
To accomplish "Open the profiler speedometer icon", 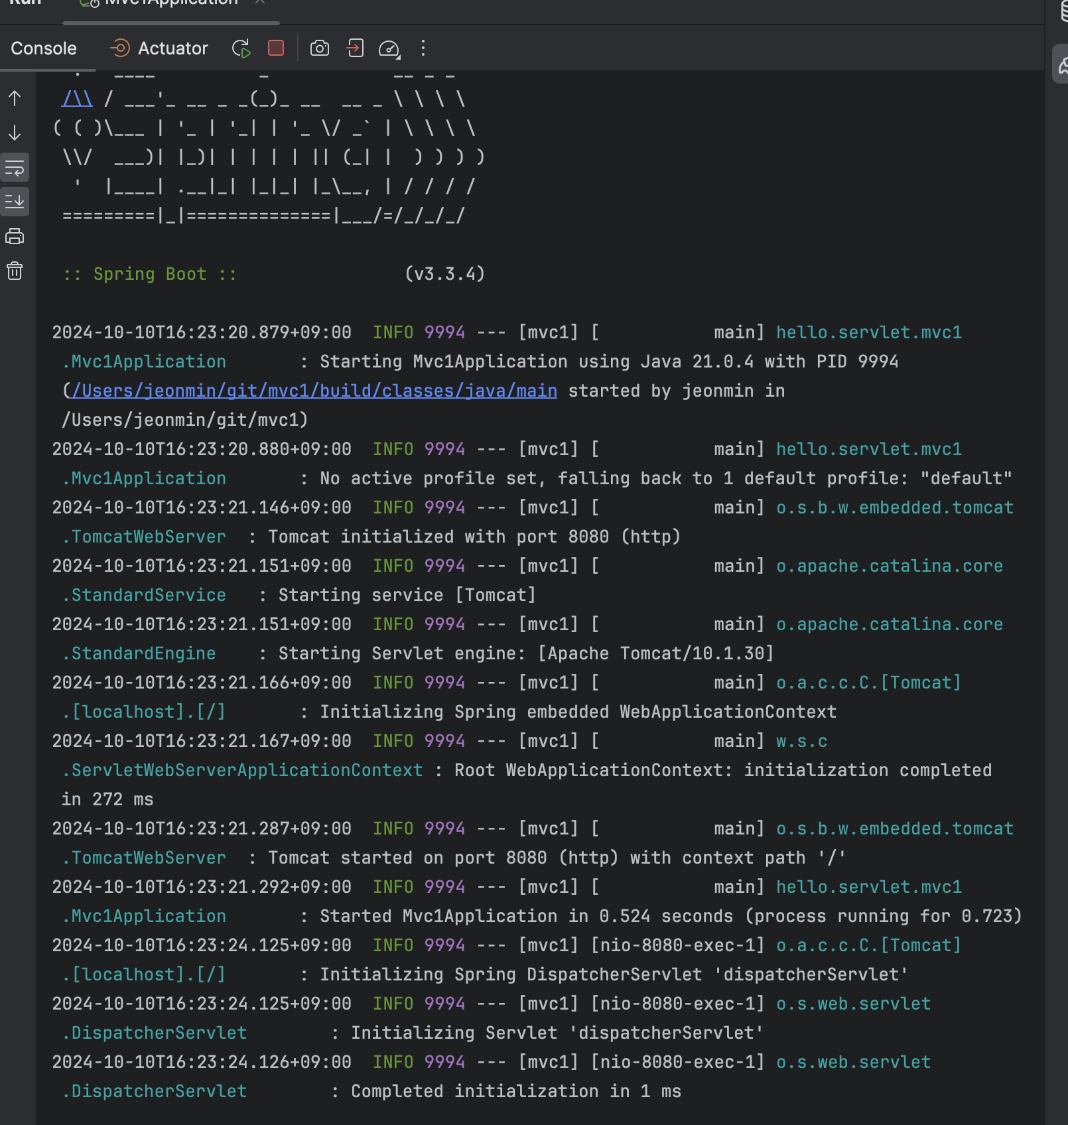I will [389, 48].
